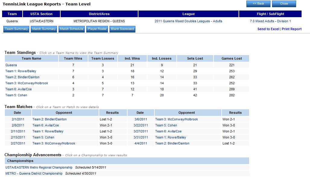This screenshot has height=177, width=310.
Task: Click the Send to Excel link
Action: coord(268,29)
